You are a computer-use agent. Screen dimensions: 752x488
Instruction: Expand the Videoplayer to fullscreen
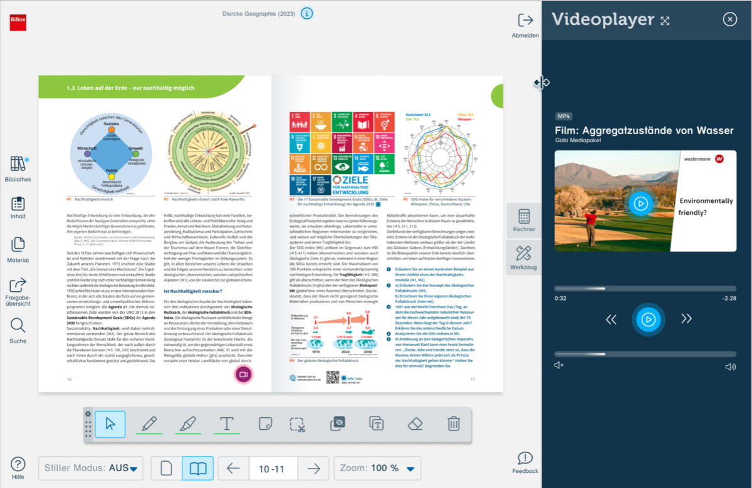(666, 21)
